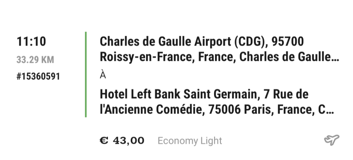Viewport: 353px width, 160px height.
Task: Click the 95700 postal code
Action: (x=288, y=42)
